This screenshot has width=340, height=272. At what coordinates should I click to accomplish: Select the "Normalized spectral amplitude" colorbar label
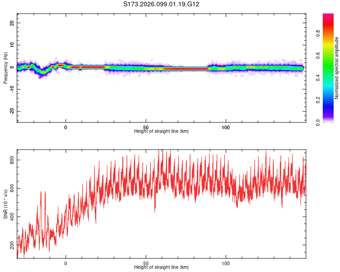tap(337, 68)
